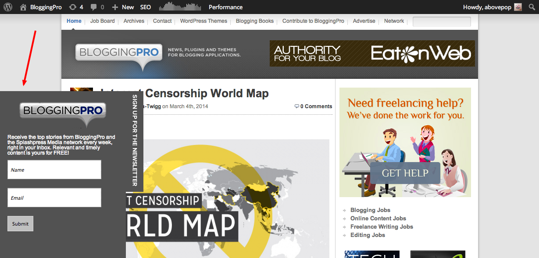Open the site stats bar graph
Viewport: 539px width, 258px height.
point(180,7)
